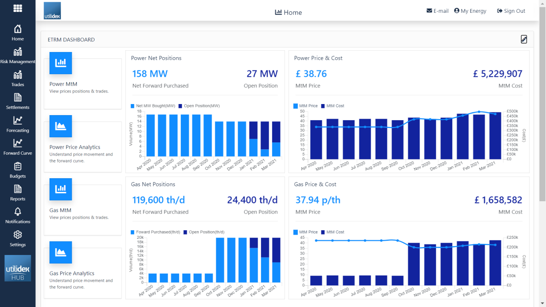
Task: Click the apps grid icon at top left
Action: tap(17, 9)
